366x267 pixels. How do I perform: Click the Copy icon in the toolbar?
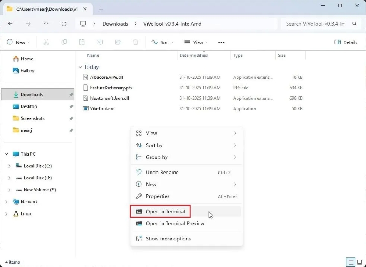tap(64, 42)
